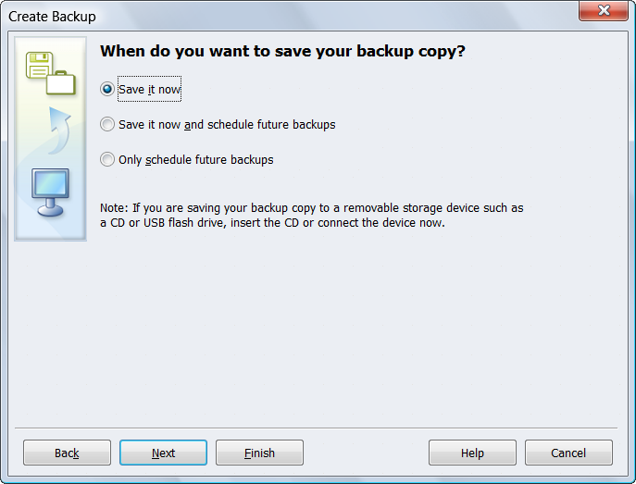Image resolution: width=636 pixels, height=484 pixels.
Task: Click the "When do you want to save" heading
Action: click(282, 52)
